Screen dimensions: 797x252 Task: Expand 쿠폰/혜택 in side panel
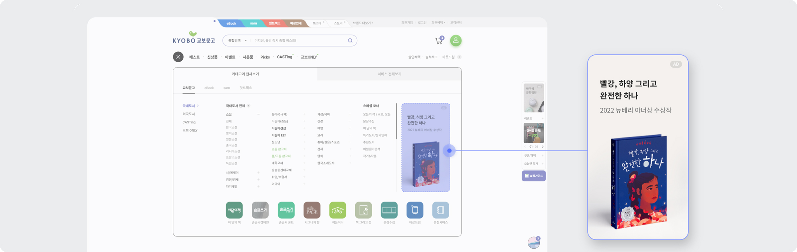click(543, 156)
